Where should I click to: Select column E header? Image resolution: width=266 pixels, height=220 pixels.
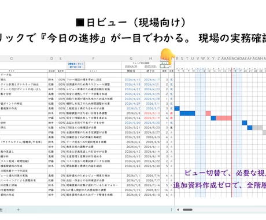pos(61,58)
